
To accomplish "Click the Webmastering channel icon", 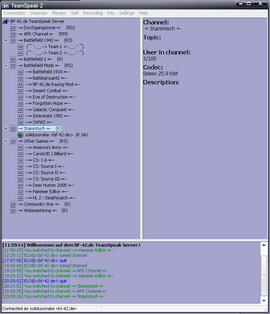I will coord(13,210).
